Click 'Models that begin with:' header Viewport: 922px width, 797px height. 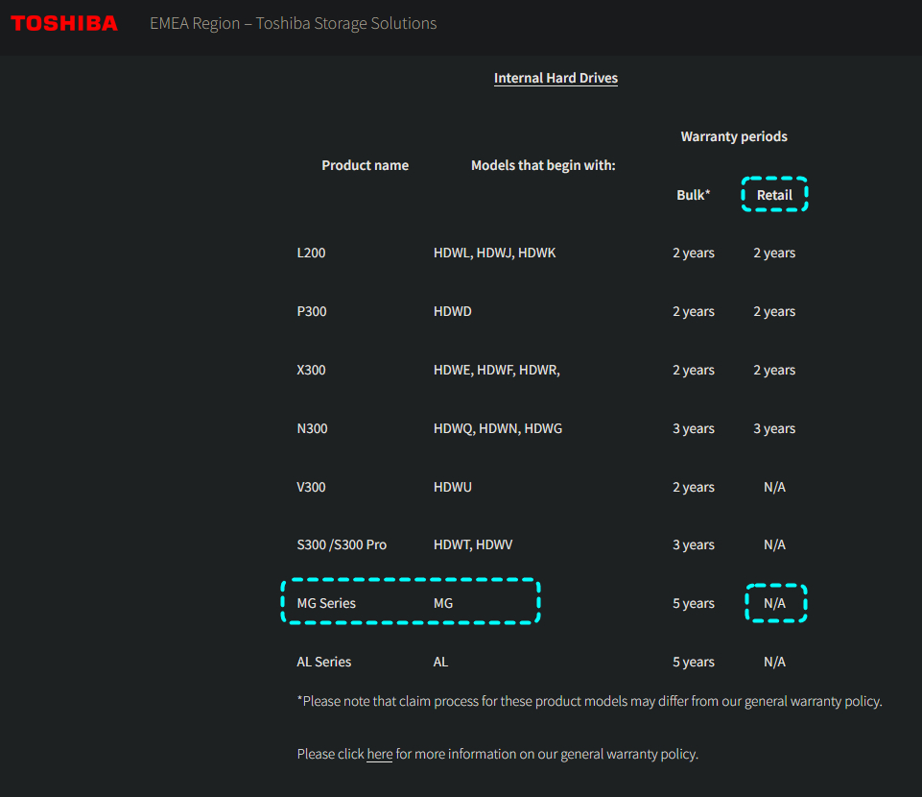(543, 165)
